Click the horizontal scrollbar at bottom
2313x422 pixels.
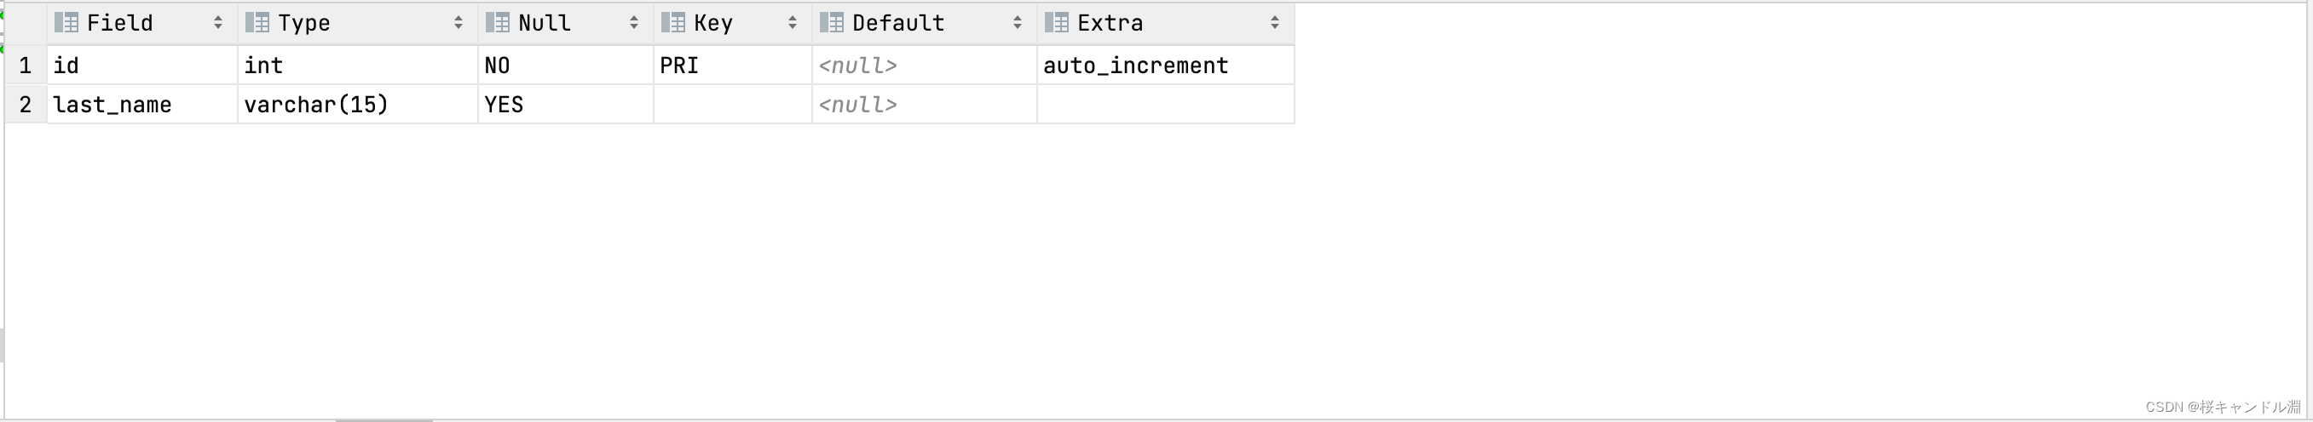pos(384,419)
